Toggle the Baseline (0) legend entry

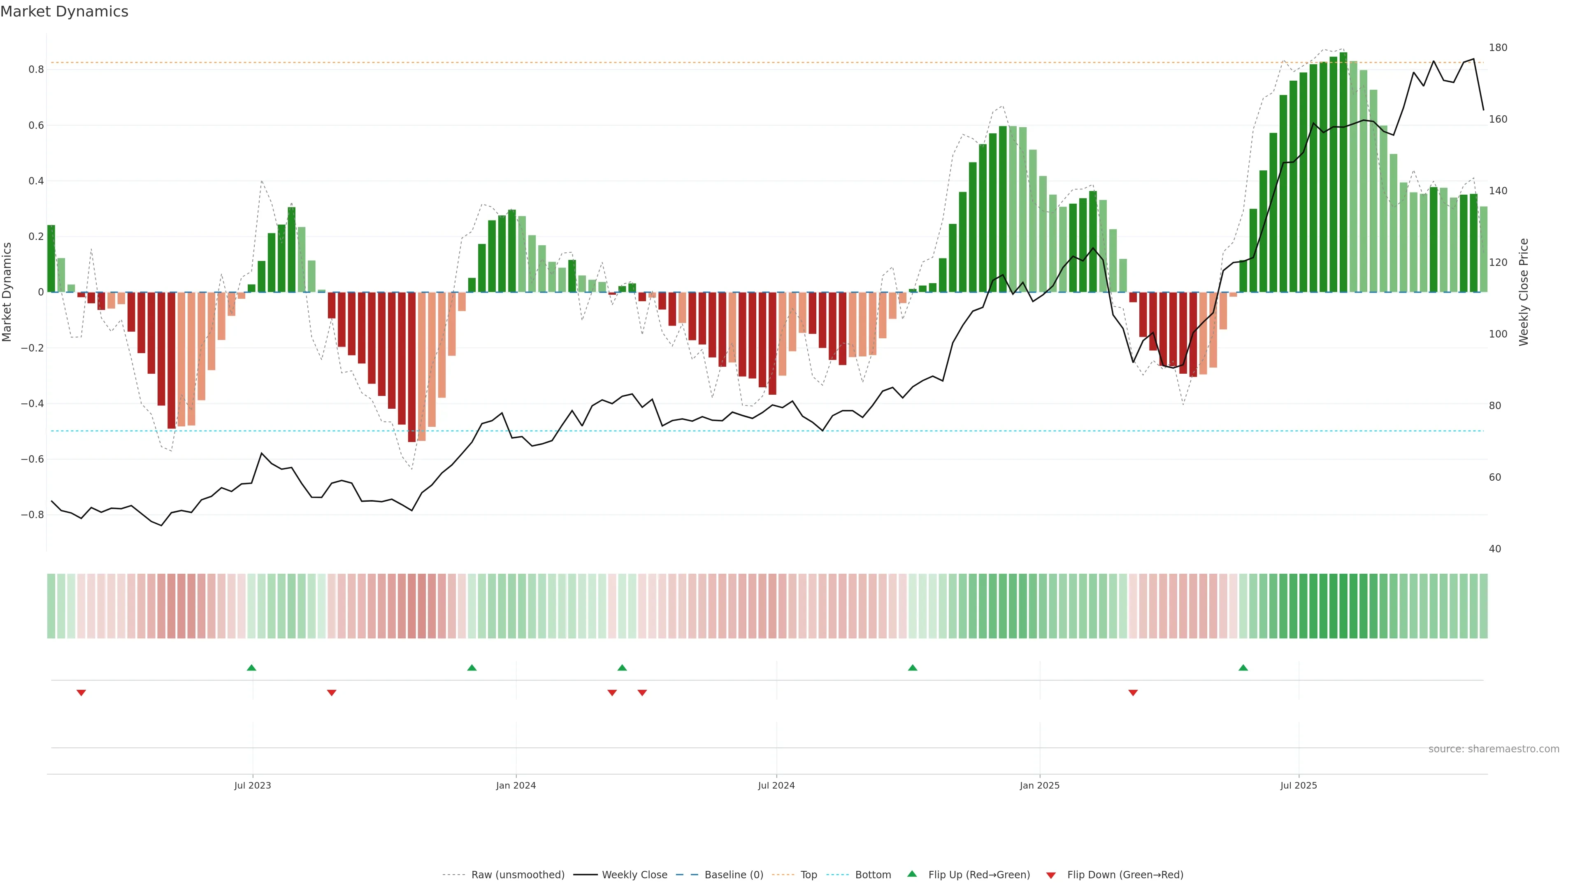(734, 875)
